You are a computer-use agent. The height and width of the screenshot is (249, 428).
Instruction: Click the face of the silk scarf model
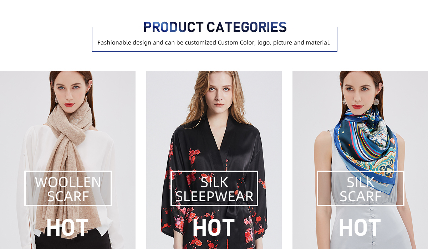click(x=359, y=91)
